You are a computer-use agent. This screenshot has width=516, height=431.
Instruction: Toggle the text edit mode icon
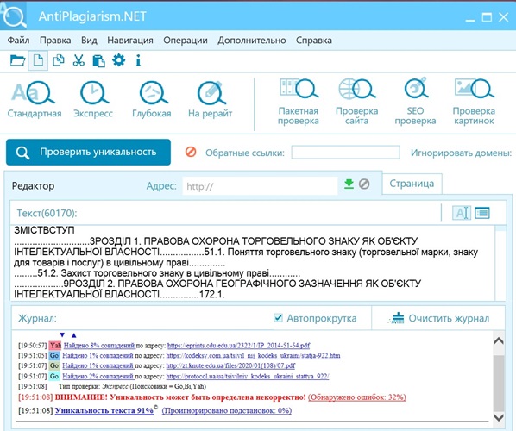462,213
